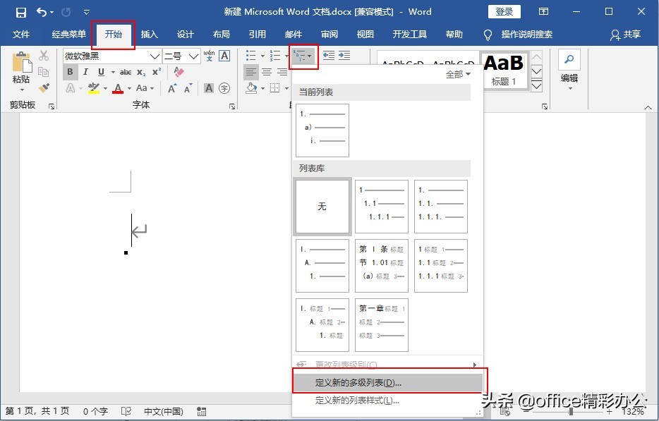Open the 设计 ribbon tab

click(186, 35)
